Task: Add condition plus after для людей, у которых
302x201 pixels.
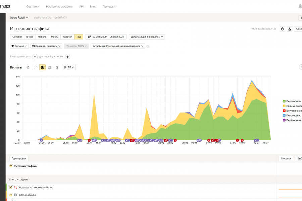Action: (67, 57)
